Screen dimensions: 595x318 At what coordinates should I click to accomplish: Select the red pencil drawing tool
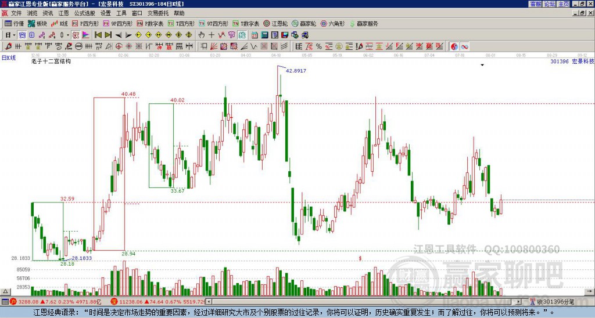(8, 46)
